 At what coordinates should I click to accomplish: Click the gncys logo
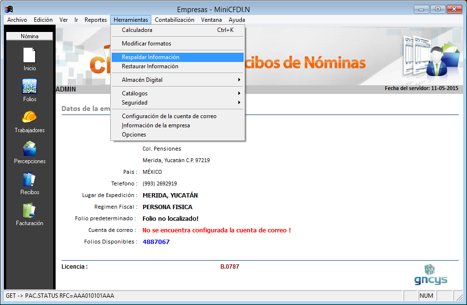point(431,274)
